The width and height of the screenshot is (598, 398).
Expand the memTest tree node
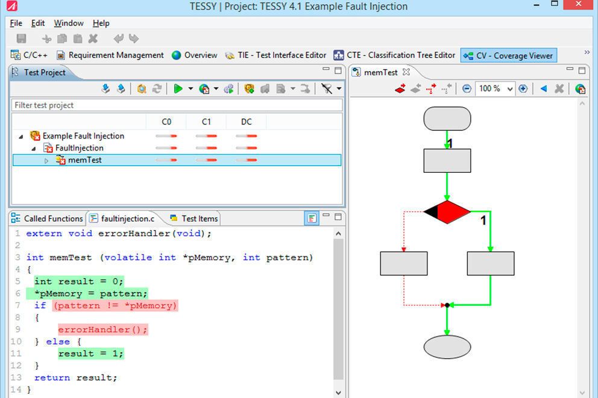click(x=47, y=160)
